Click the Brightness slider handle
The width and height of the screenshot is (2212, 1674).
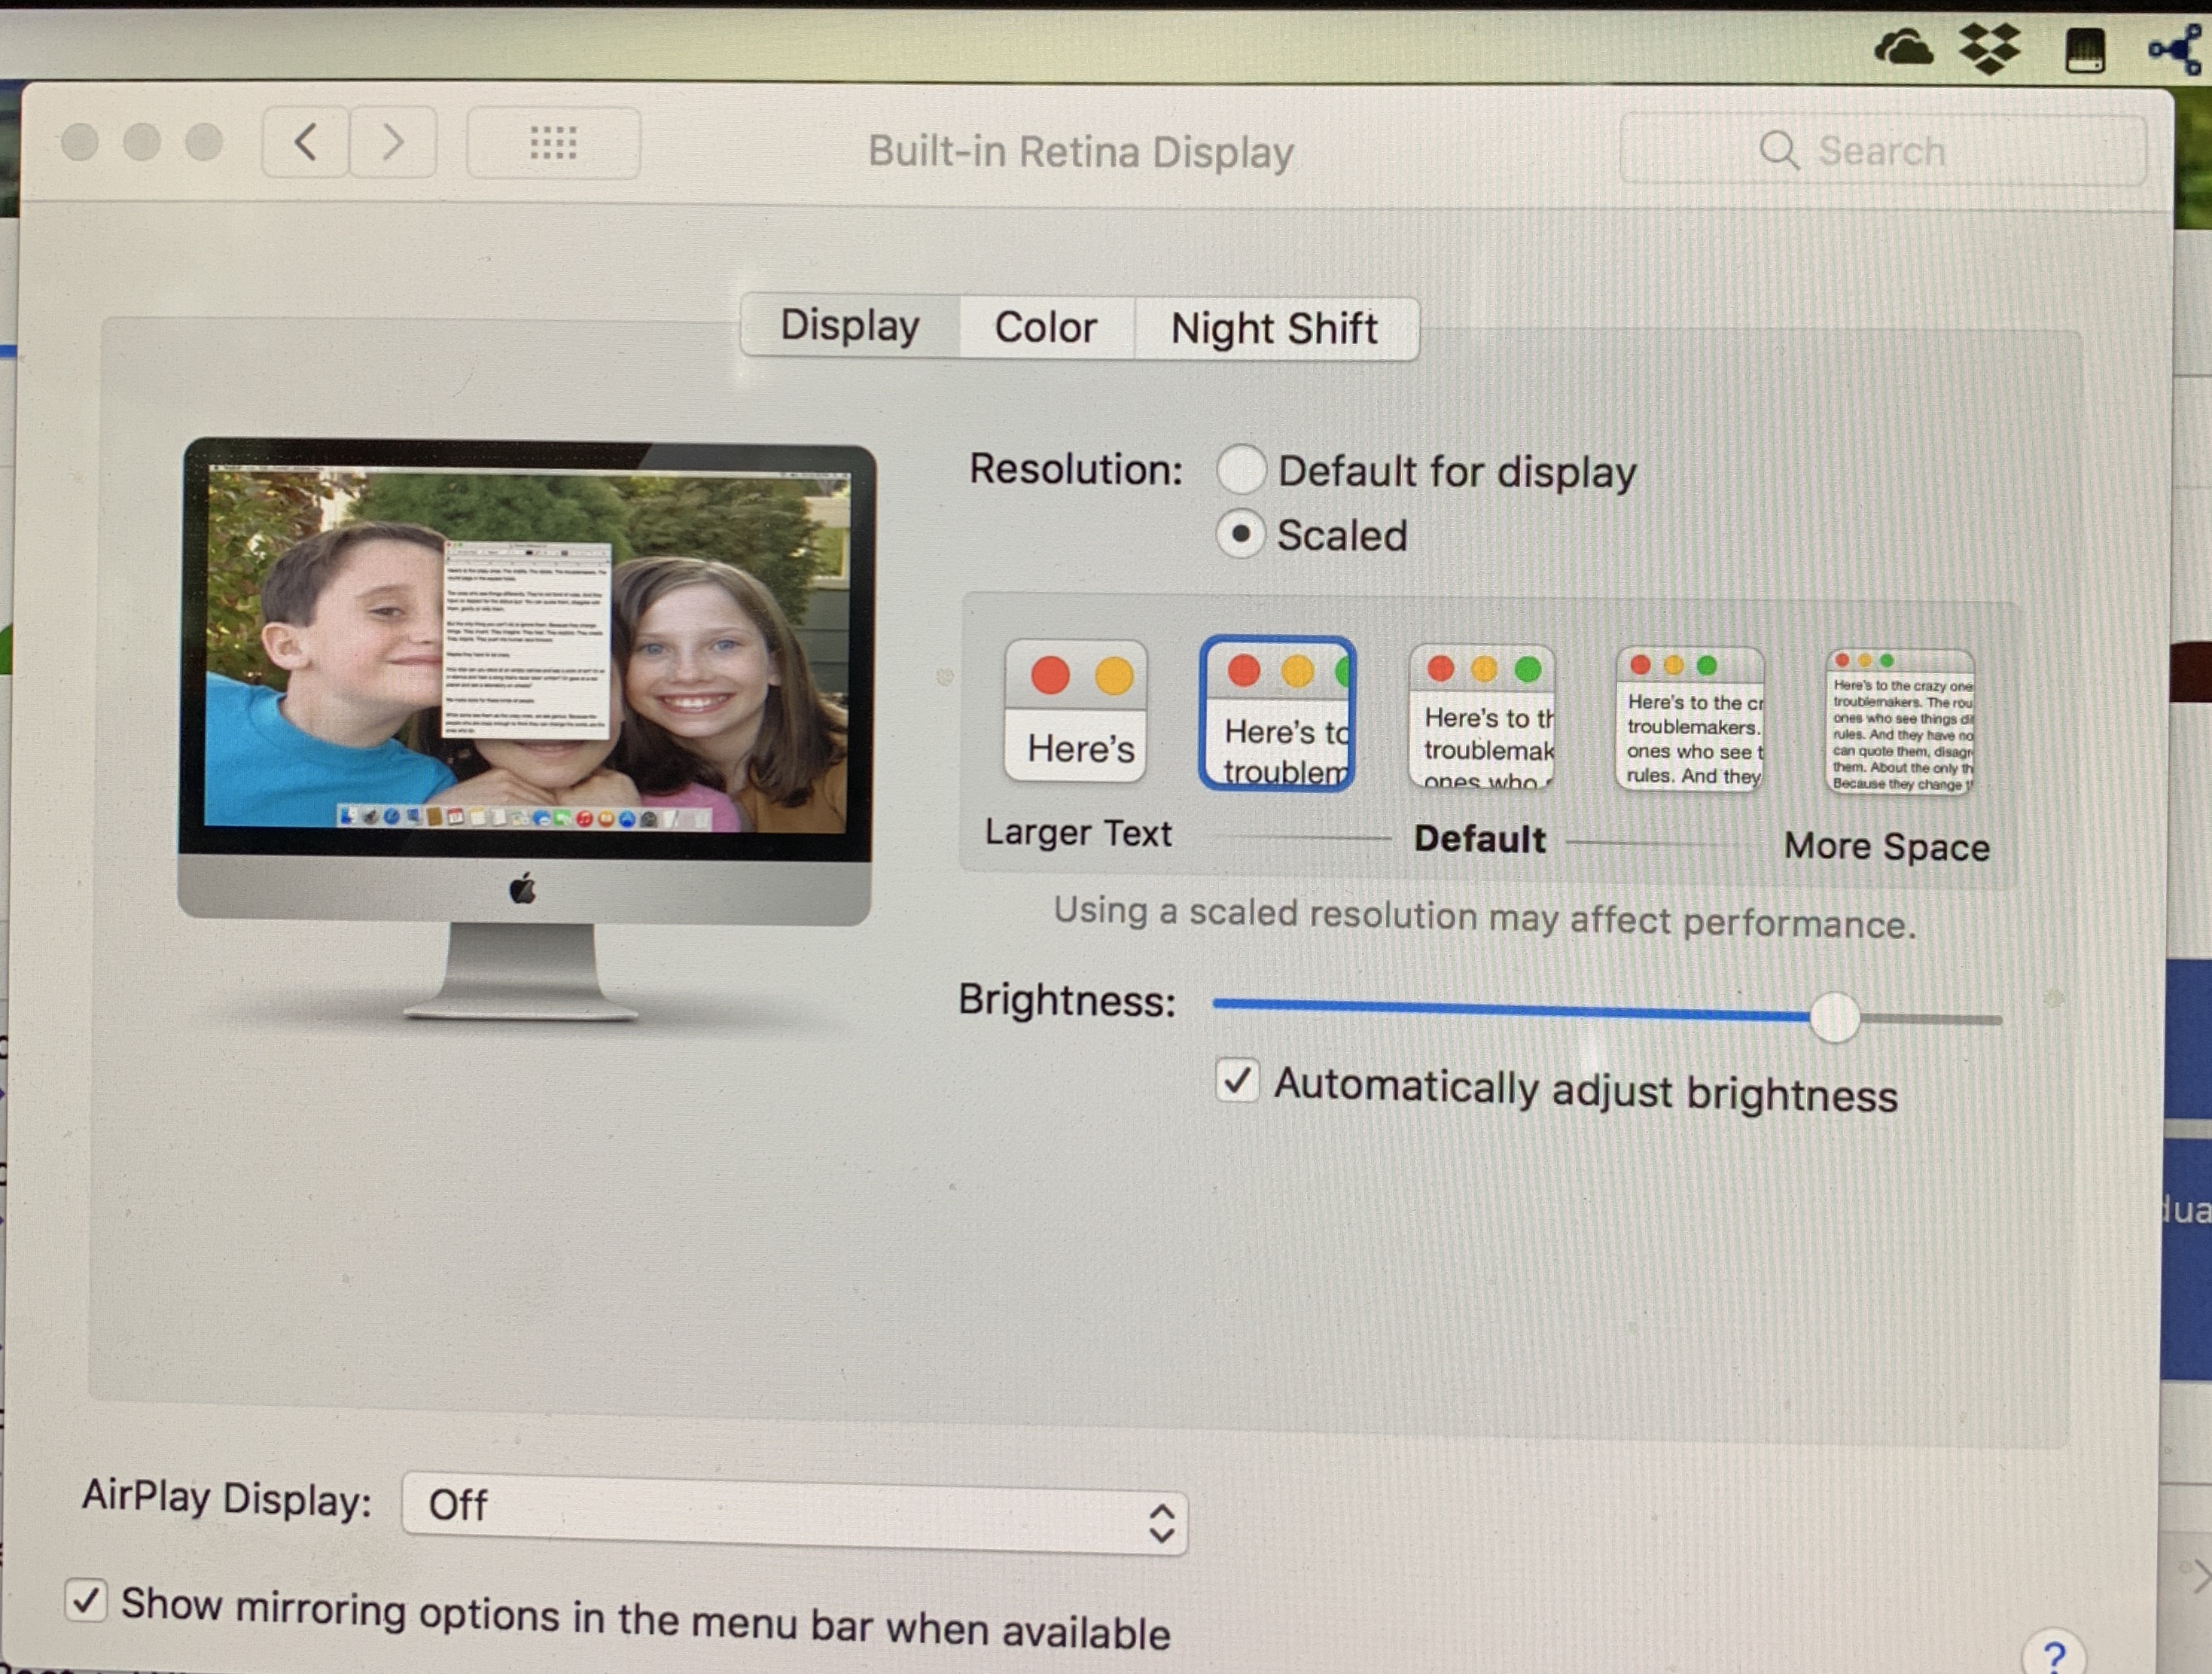1834,1017
